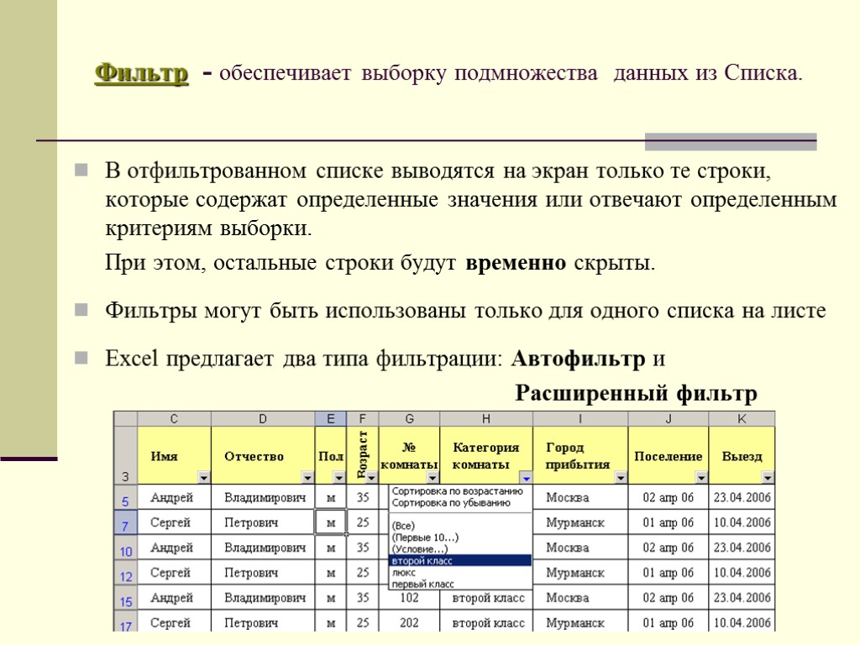Select row header 3
860x645 pixels.
126,456
